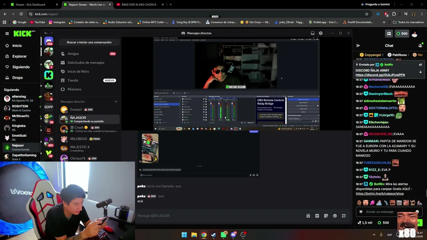Switch to BRAD DIED & KIKO CHOSICA tab
Image resolution: width=427 pixels, height=240 pixels.
[140, 5]
